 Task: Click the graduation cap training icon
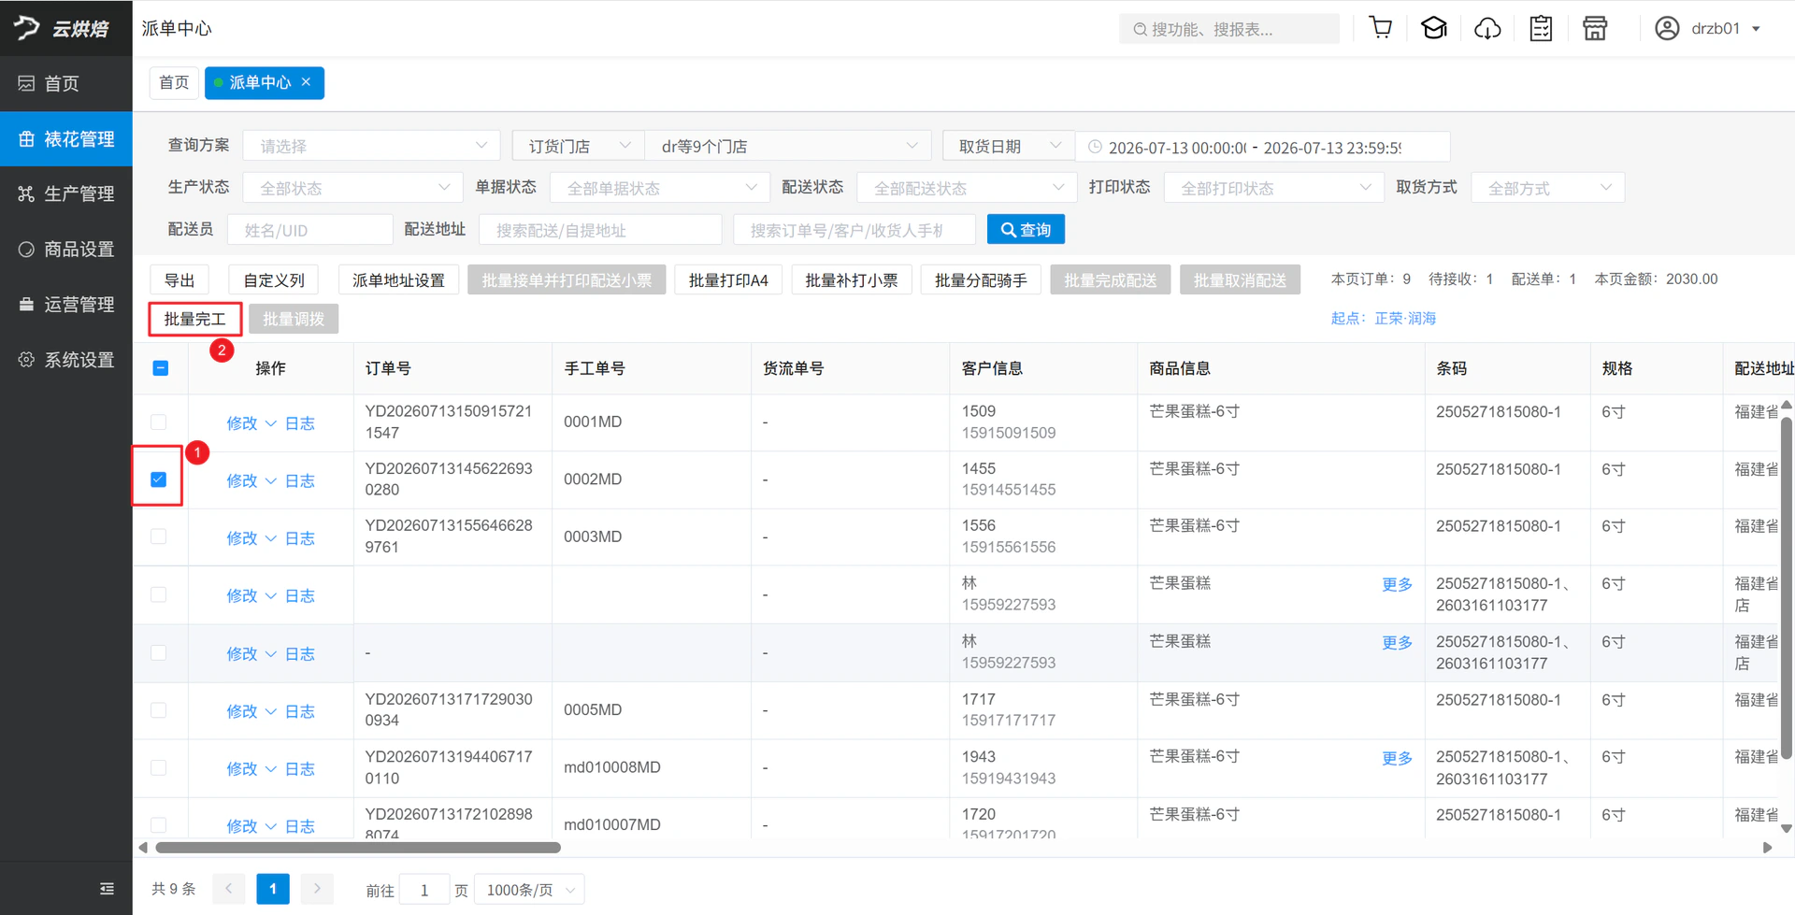pyautogui.click(x=1434, y=28)
